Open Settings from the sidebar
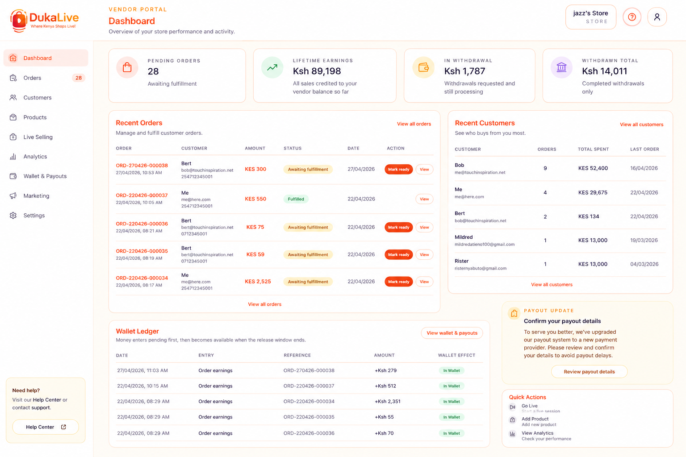 46,216
